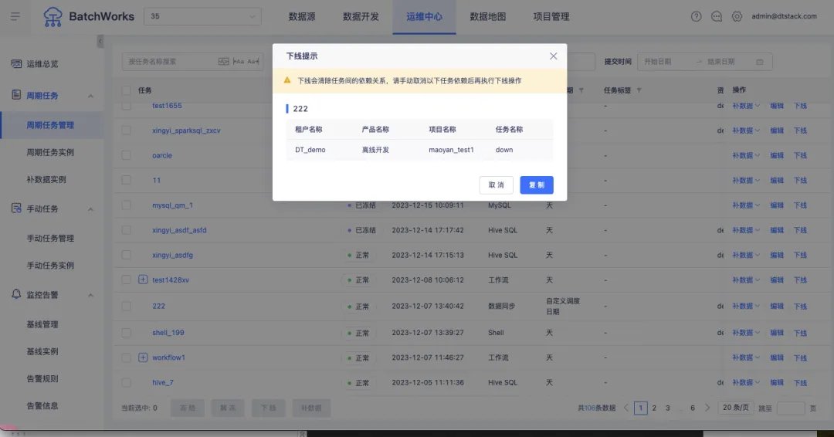Tick the checkbox for hive_7 row
This screenshot has height=437, width=834.
(x=126, y=383)
